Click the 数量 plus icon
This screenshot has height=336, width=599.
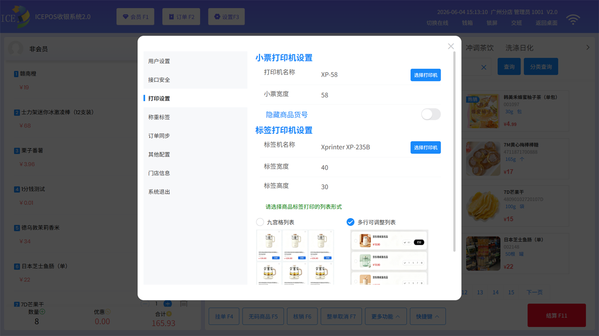42,312
